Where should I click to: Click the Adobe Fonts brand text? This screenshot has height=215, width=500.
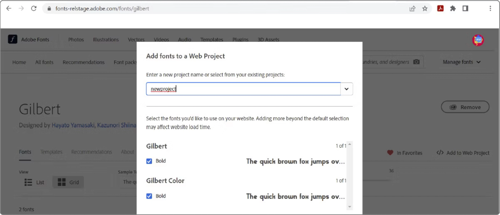[x=35, y=40]
